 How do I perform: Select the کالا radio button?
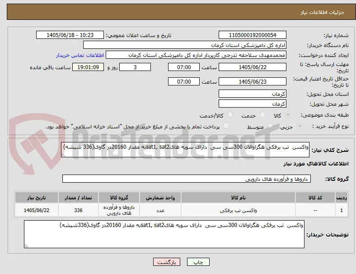[288, 115]
